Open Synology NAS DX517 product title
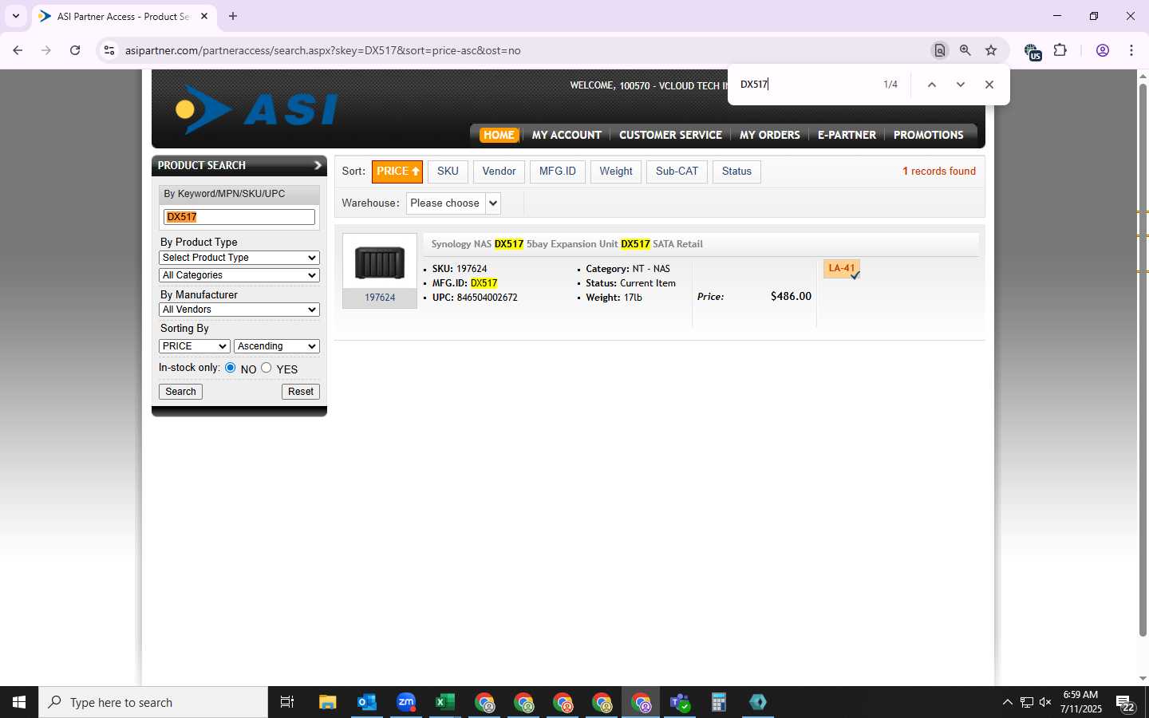This screenshot has height=718, width=1149. 567,244
